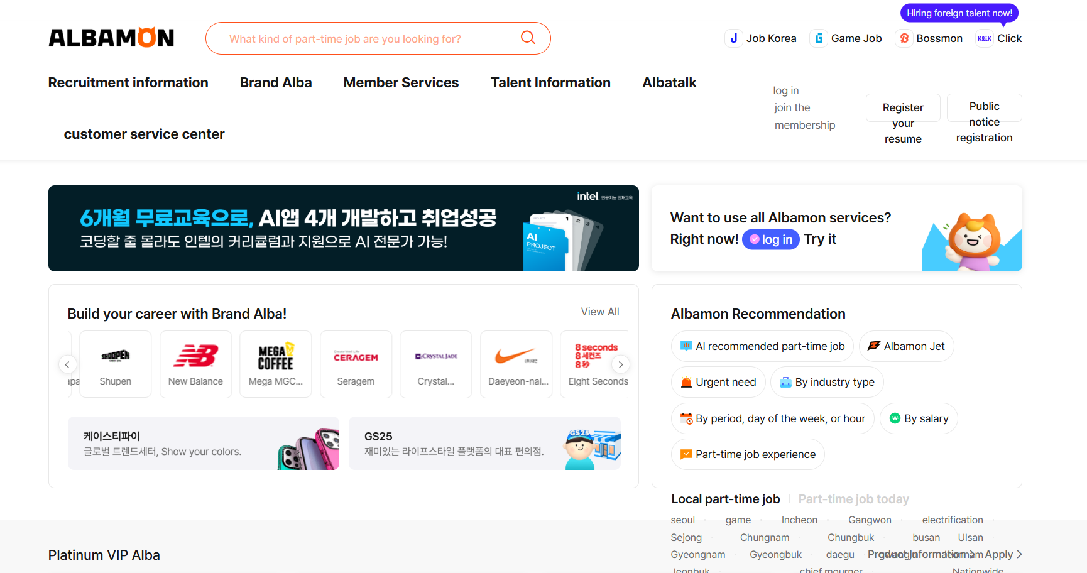Open the Member Services menu
The image size is (1087, 573).
(401, 82)
